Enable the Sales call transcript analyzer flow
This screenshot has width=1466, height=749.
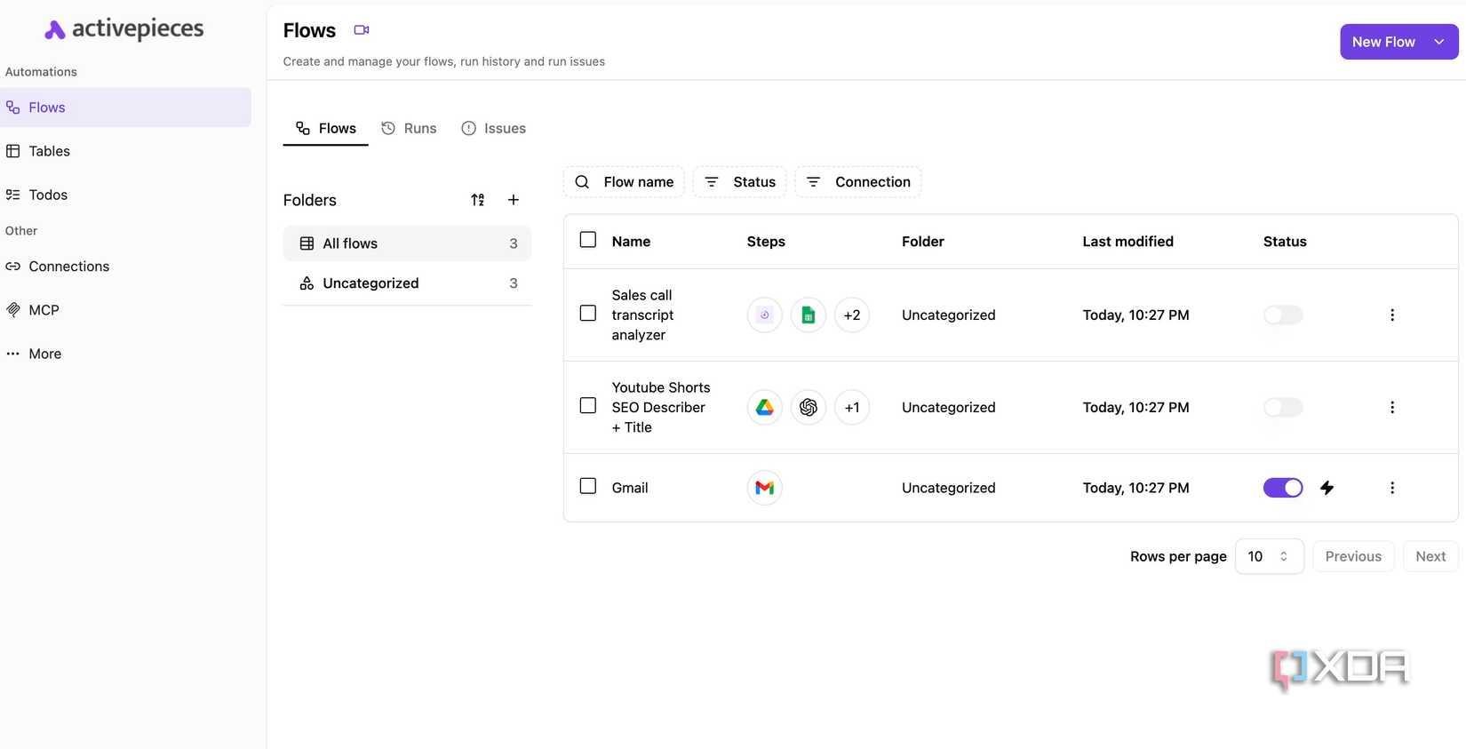(1283, 315)
